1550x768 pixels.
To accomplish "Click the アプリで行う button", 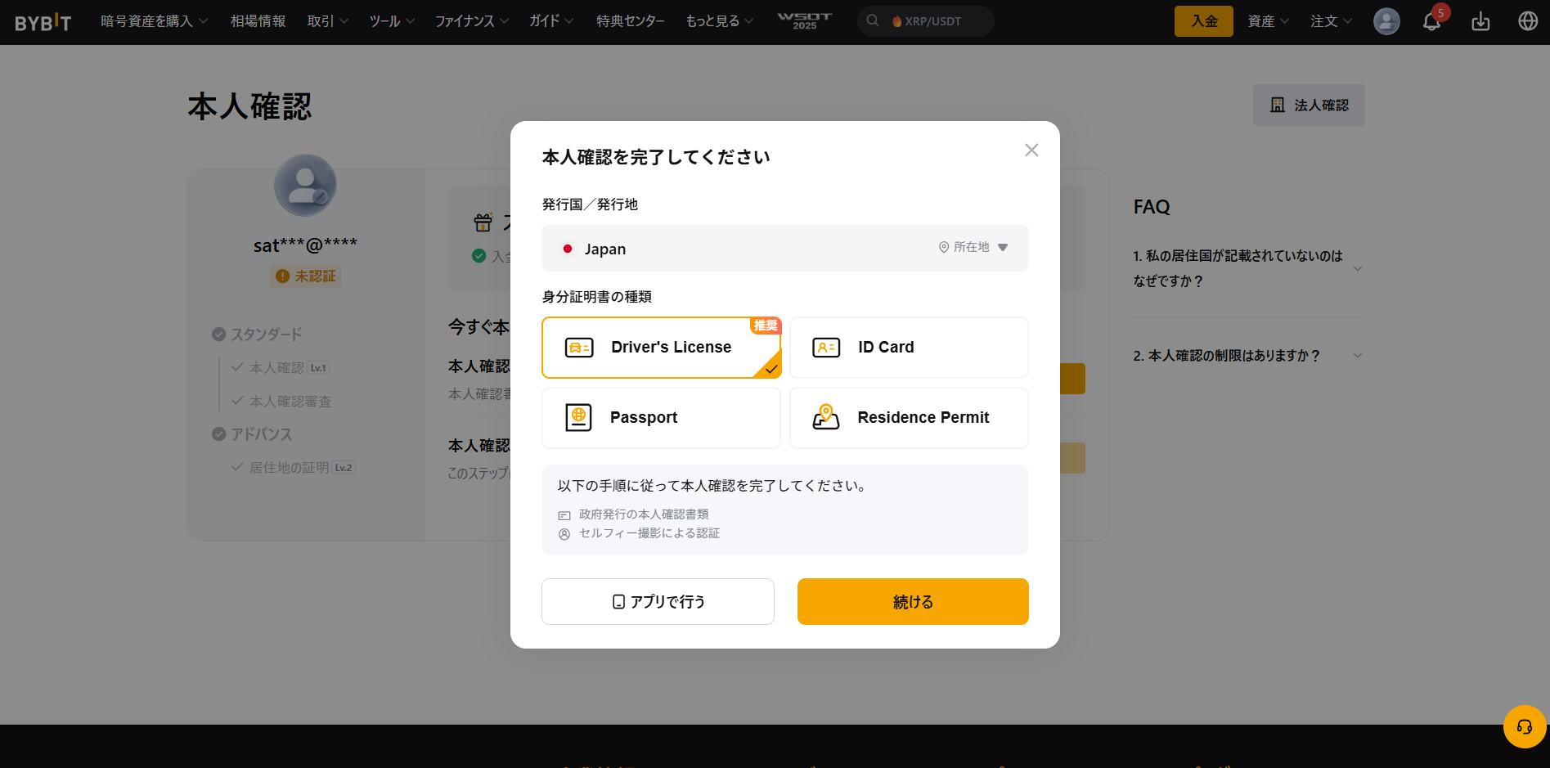I will tap(657, 601).
